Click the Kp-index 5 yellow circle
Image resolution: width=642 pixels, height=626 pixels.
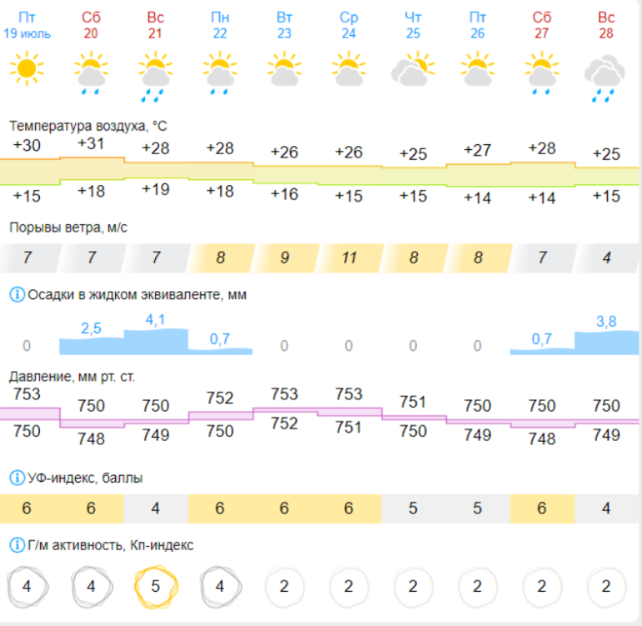click(155, 586)
